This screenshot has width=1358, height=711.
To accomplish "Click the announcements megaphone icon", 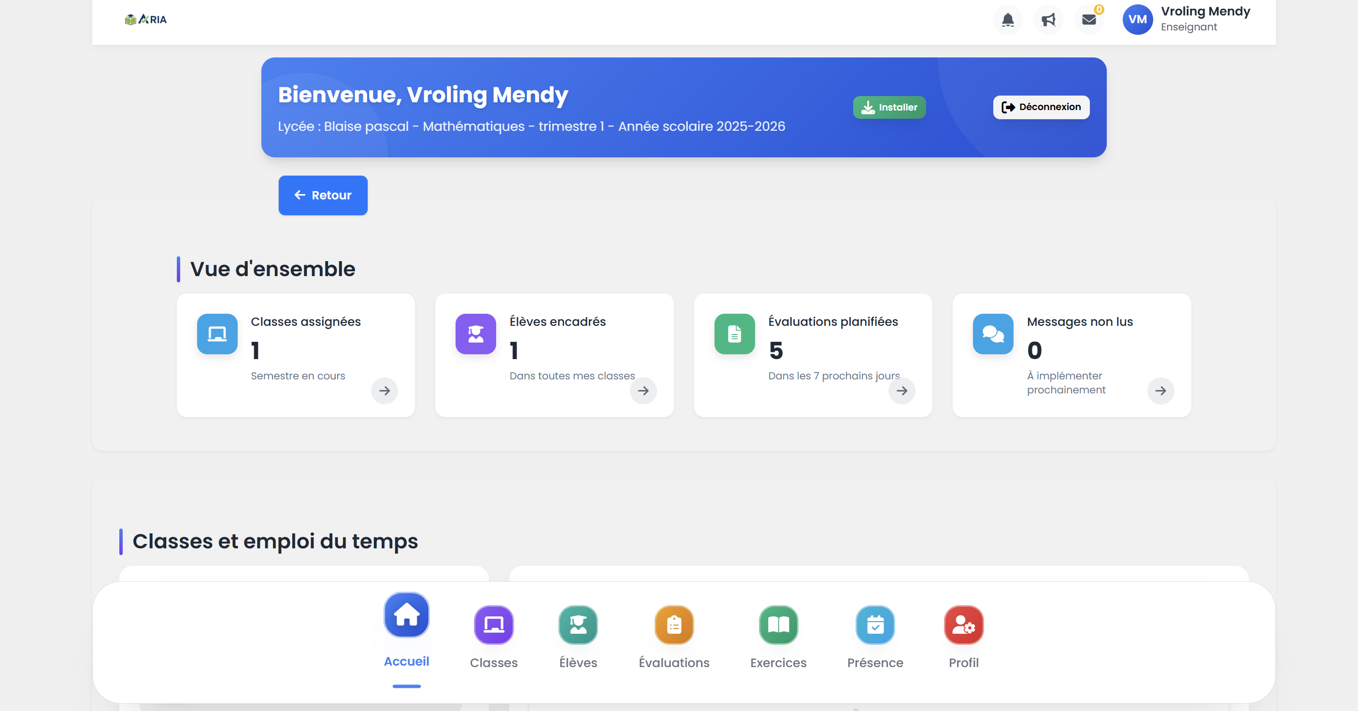I will click(1048, 19).
